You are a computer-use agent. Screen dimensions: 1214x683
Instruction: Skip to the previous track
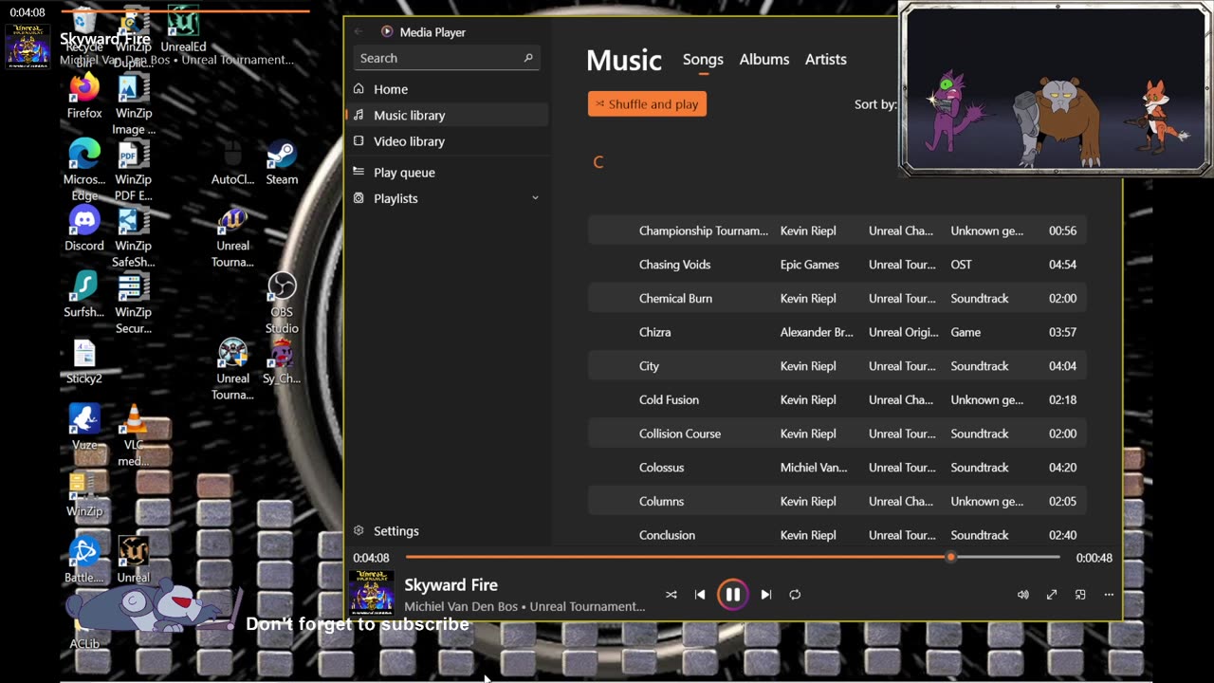[x=700, y=595]
